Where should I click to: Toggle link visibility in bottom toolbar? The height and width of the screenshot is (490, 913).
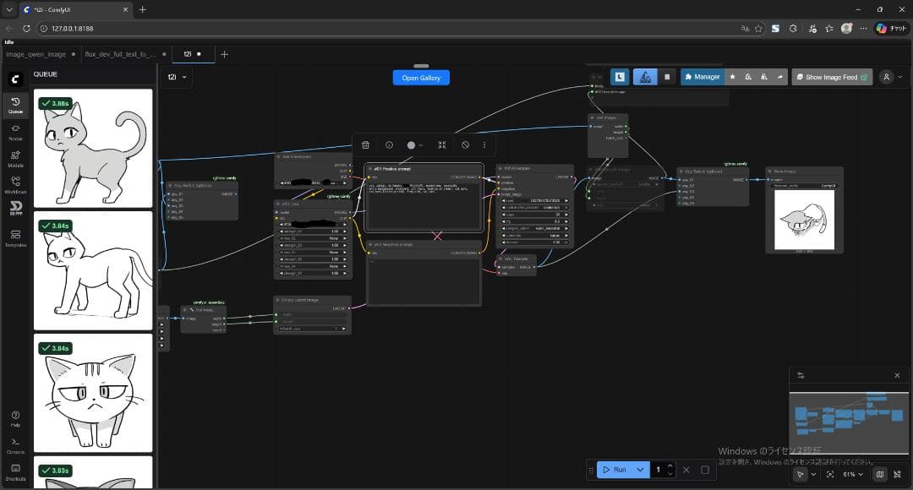click(x=897, y=475)
